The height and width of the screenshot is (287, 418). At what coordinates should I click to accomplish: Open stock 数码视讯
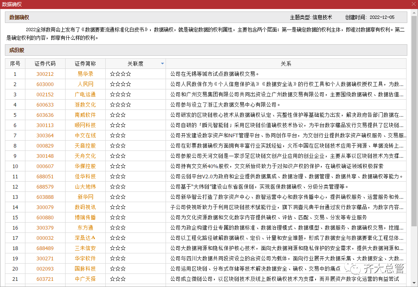coord(85,207)
